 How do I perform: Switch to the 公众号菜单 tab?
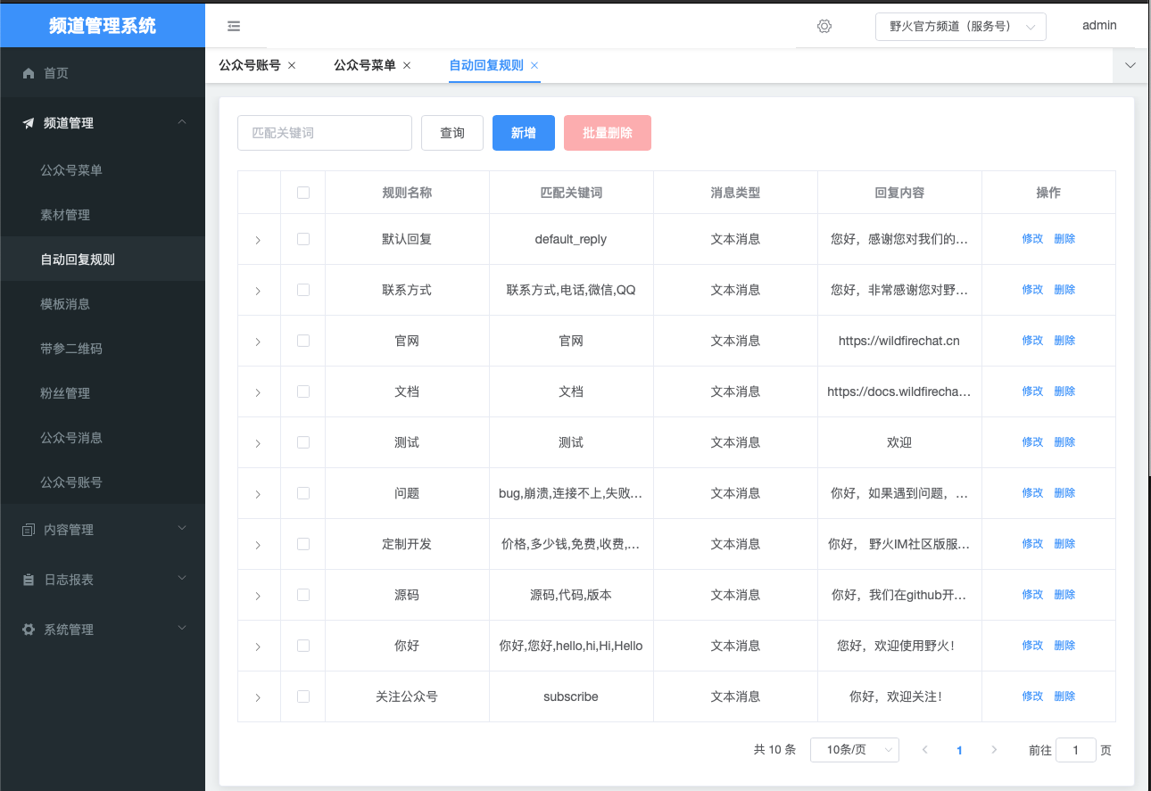(x=364, y=65)
